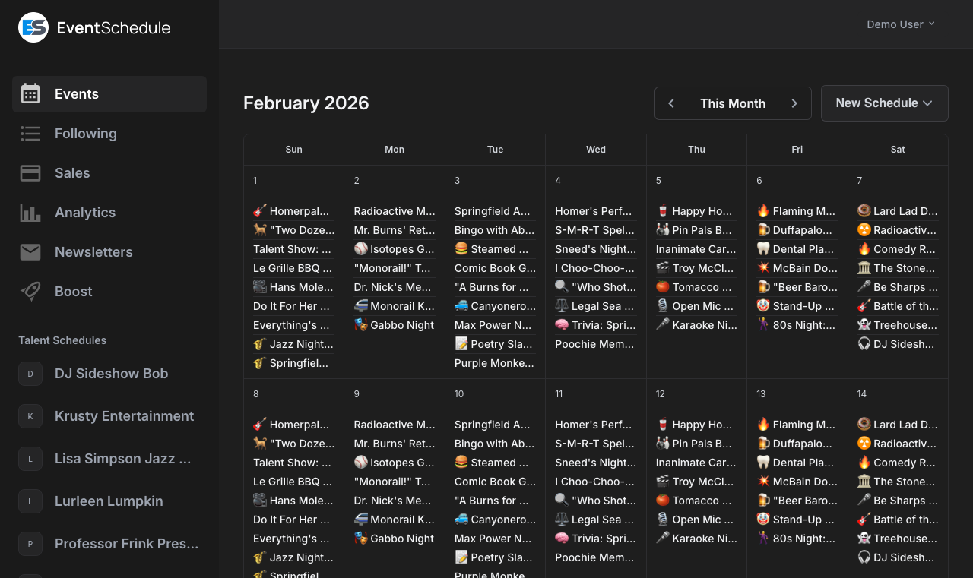Image resolution: width=973 pixels, height=578 pixels.
Task: Select the Events calendar icon
Action: [30, 93]
